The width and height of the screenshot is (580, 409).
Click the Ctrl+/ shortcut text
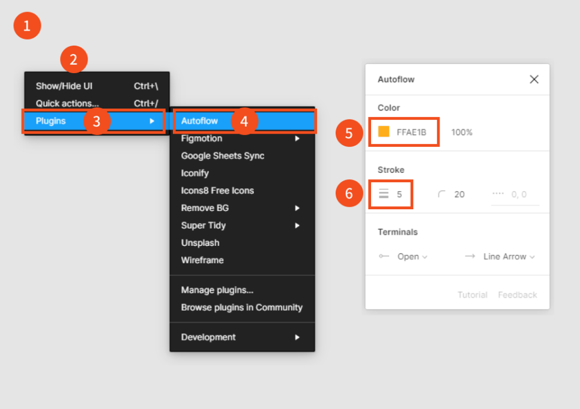(146, 104)
